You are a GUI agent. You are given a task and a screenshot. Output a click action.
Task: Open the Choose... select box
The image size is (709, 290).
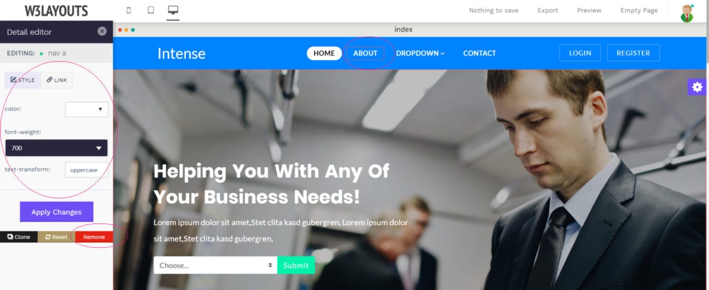click(215, 265)
